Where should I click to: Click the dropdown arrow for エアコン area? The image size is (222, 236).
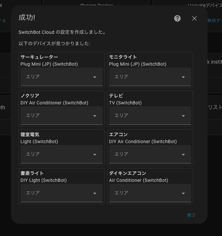(x=183, y=155)
